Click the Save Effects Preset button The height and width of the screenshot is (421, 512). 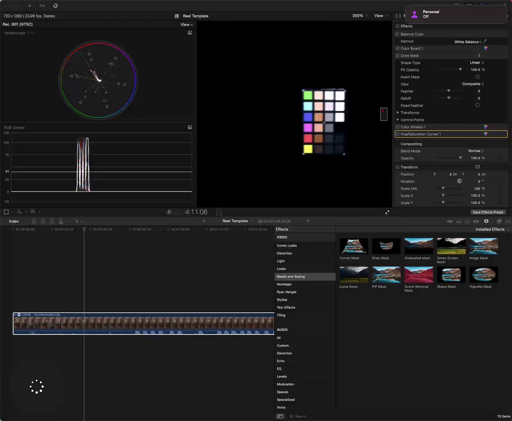pyautogui.click(x=488, y=213)
